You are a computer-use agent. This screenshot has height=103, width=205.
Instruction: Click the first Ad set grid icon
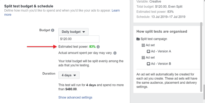coord(143,45)
